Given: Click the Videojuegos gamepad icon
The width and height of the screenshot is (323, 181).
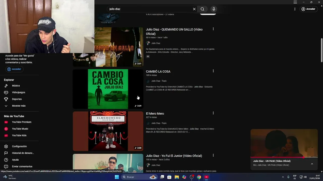Looking at the screenshot, I should [6, 93].
